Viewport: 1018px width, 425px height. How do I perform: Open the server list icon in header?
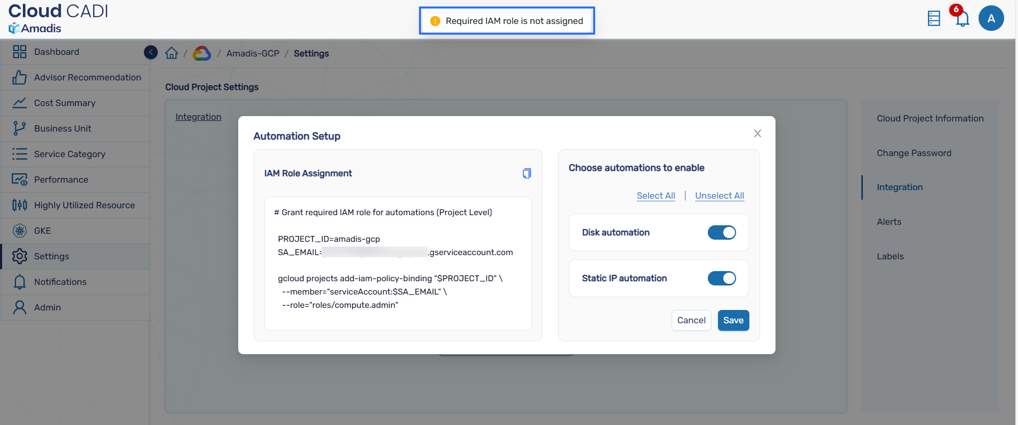tap(934, 19)
